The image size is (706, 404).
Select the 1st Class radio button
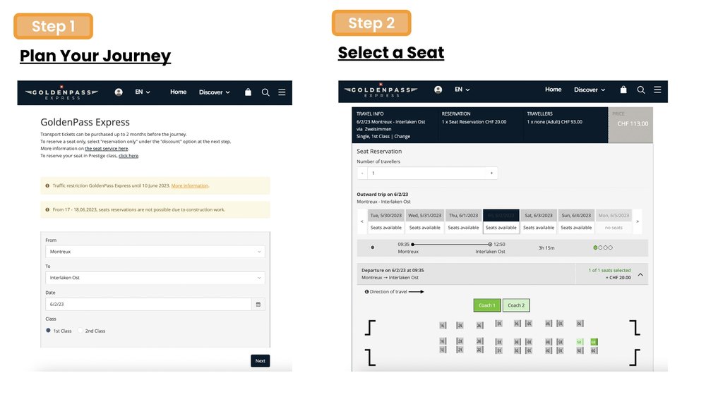click(x=49, y=330)
